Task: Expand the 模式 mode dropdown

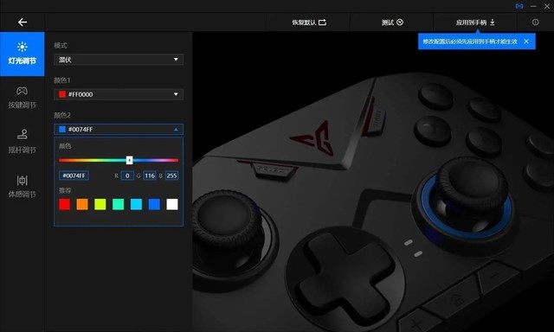Action: click(x=119, y=60)
